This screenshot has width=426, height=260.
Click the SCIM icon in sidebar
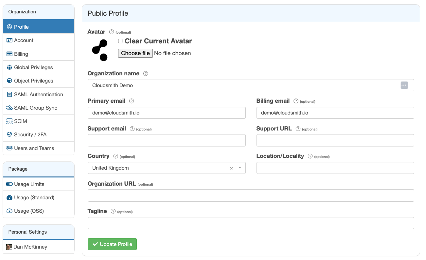[9, 121]
